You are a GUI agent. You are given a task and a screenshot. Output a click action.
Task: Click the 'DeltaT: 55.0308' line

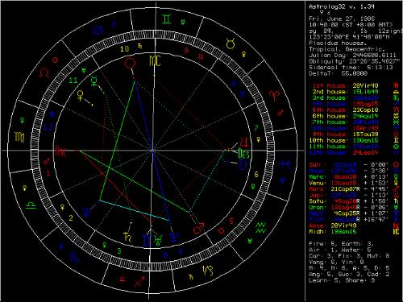pyautogui.click(x=339, y=73)
